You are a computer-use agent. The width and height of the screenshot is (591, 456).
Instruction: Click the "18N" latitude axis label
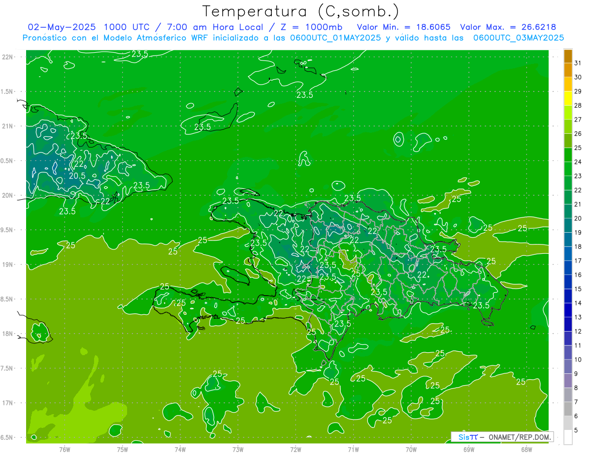click(x=8, y=334)
